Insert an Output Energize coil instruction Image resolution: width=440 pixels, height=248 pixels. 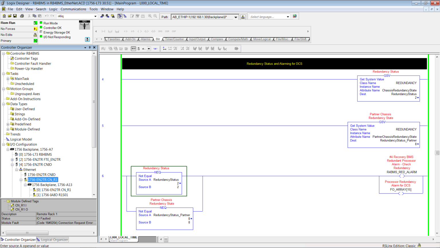140,32
